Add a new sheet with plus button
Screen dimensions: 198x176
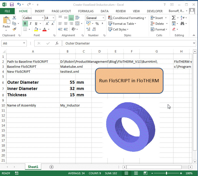51,167
